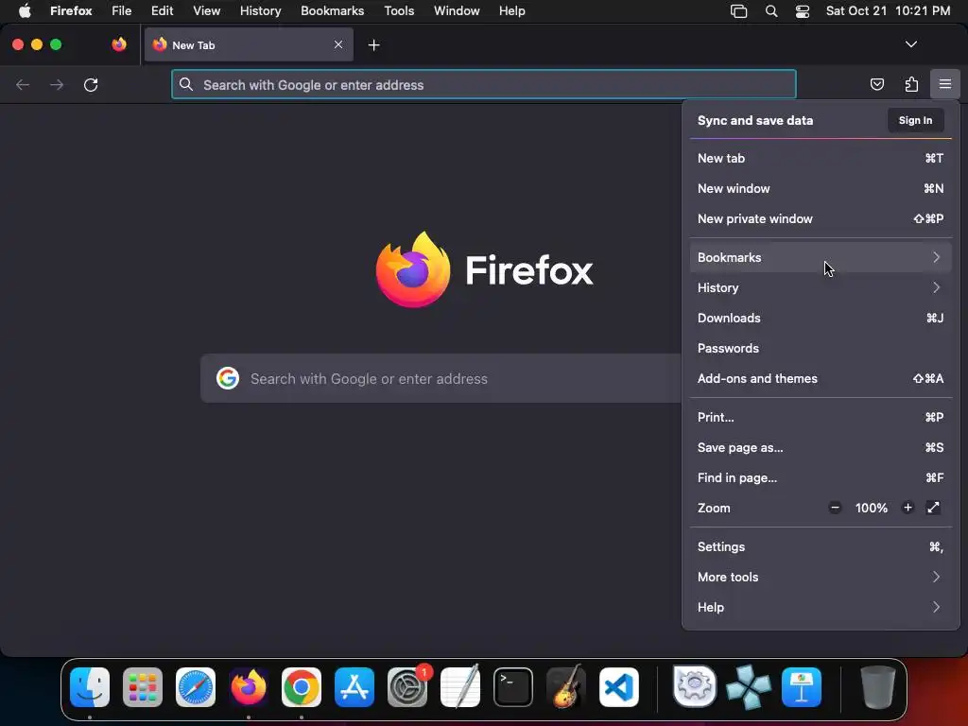Go forward with the forward arrow
Image resolution: width=968 pixels, height=726 pixels.
click(57, 84)
